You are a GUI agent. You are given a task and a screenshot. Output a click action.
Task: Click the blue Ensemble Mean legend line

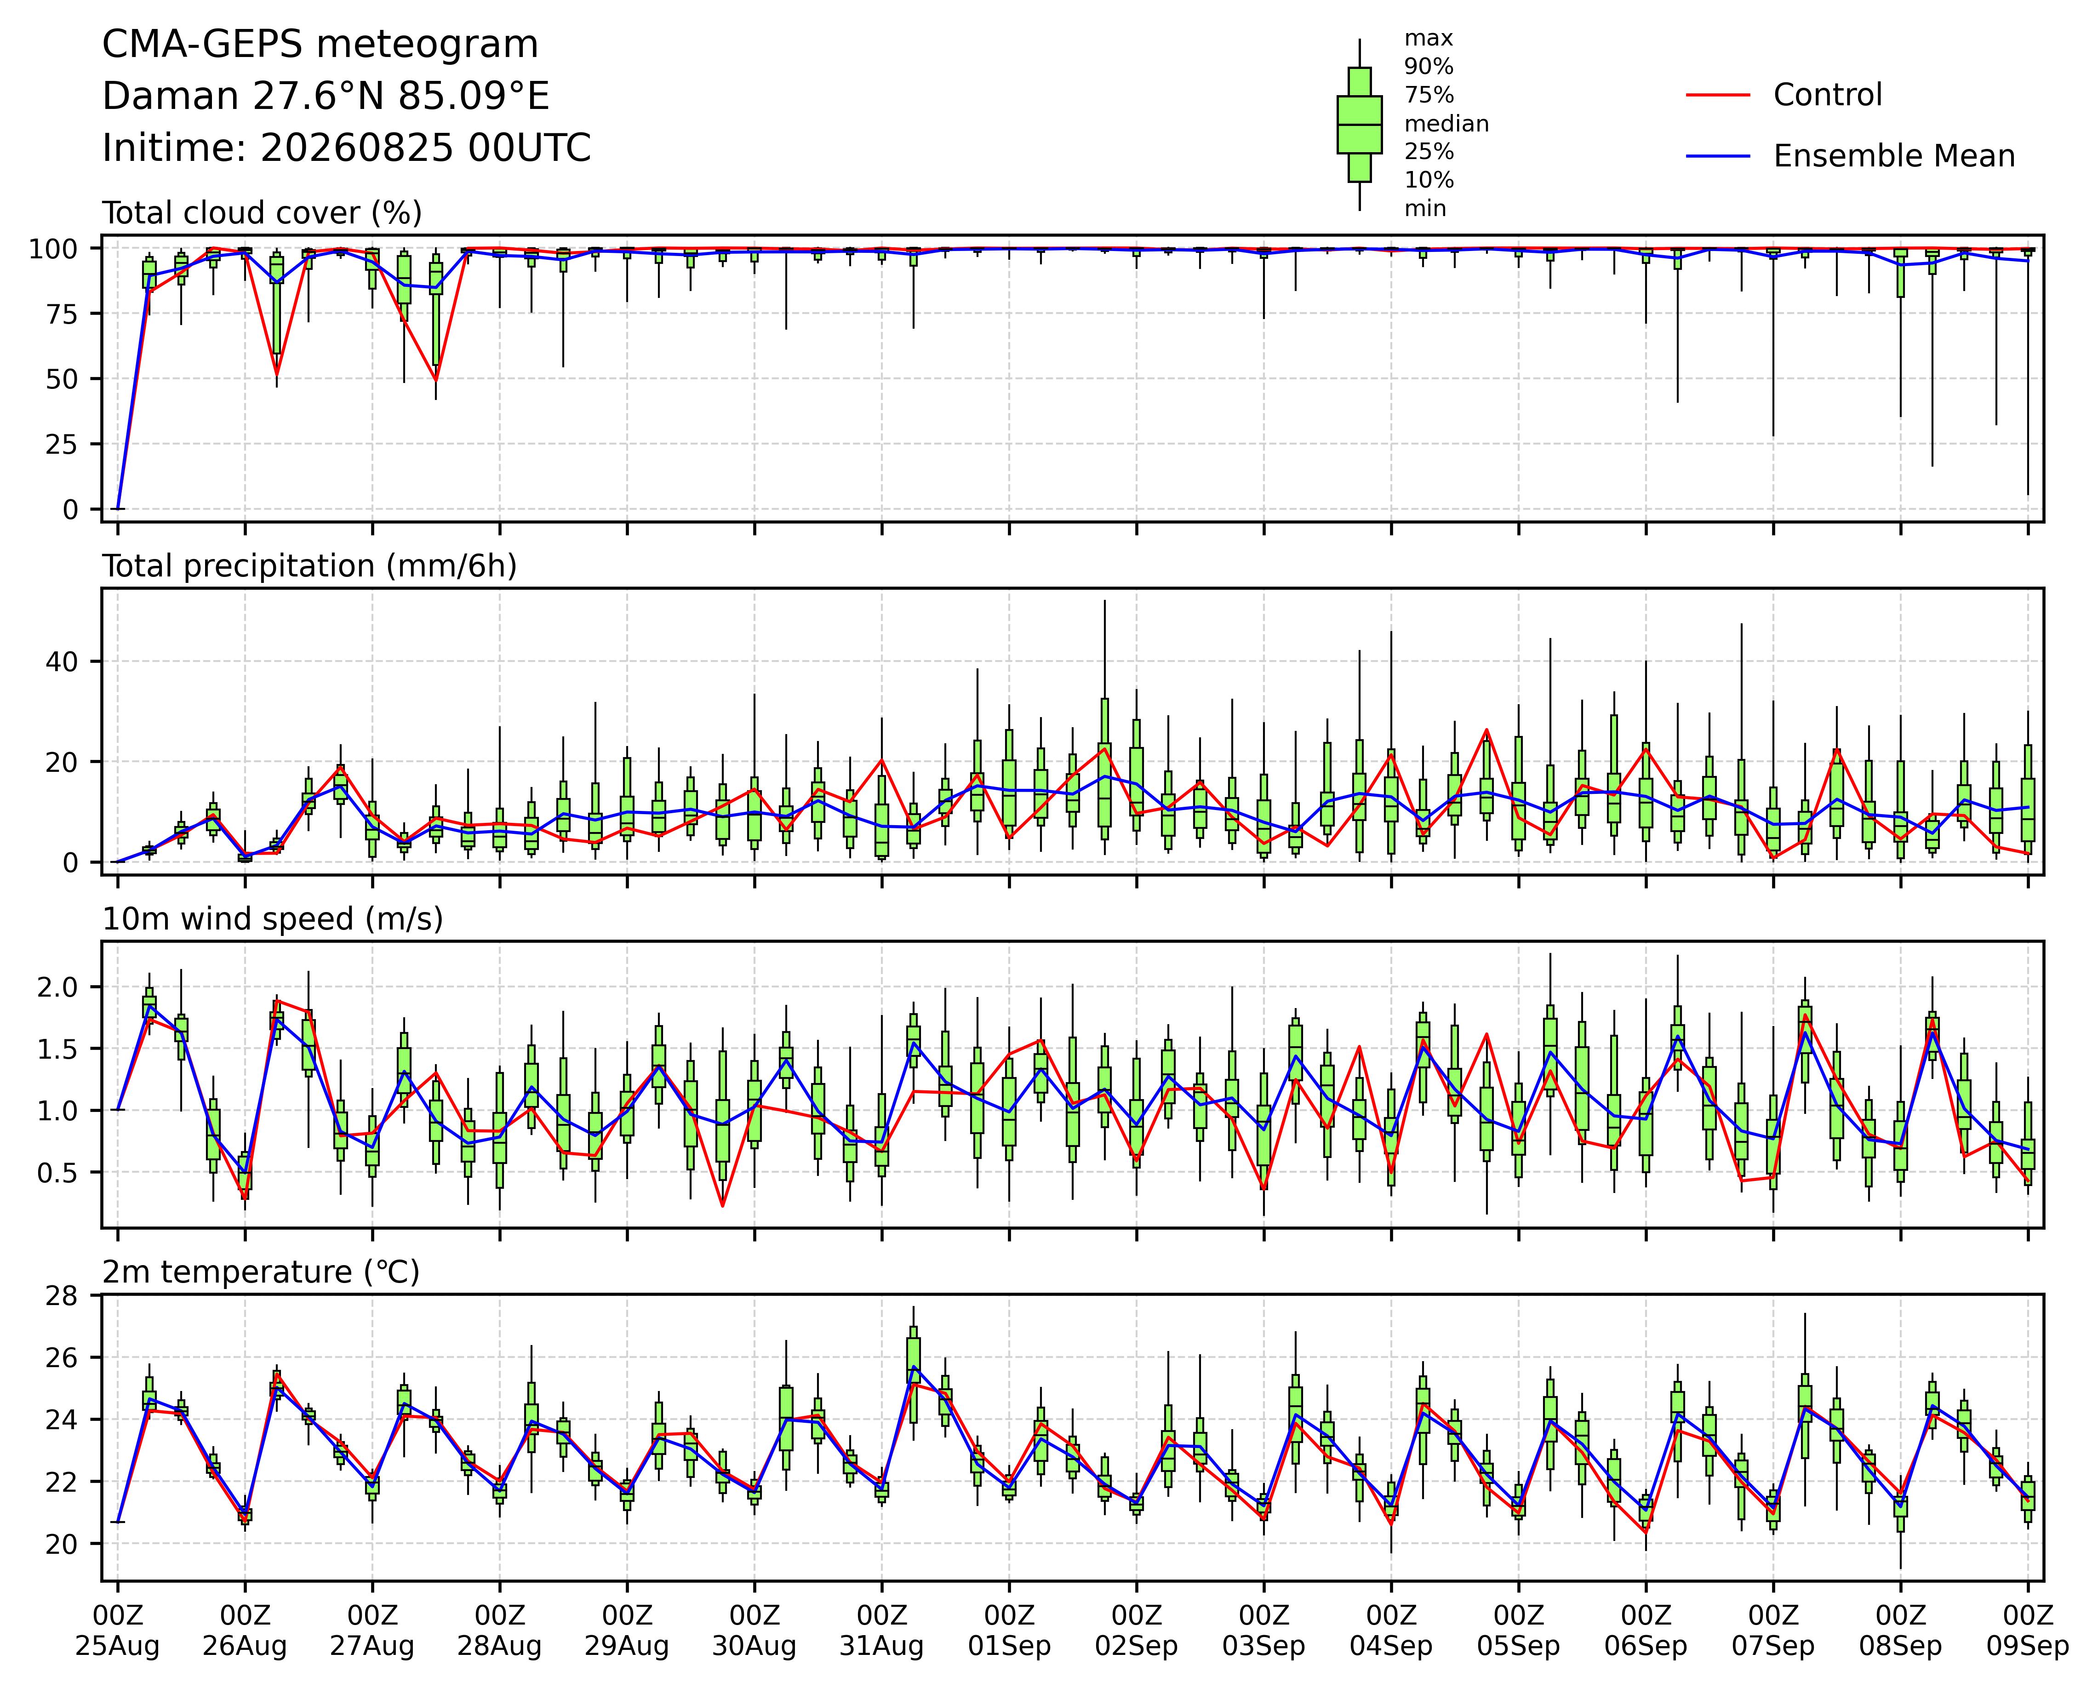pyautogui.click(x=1719, y=157)
